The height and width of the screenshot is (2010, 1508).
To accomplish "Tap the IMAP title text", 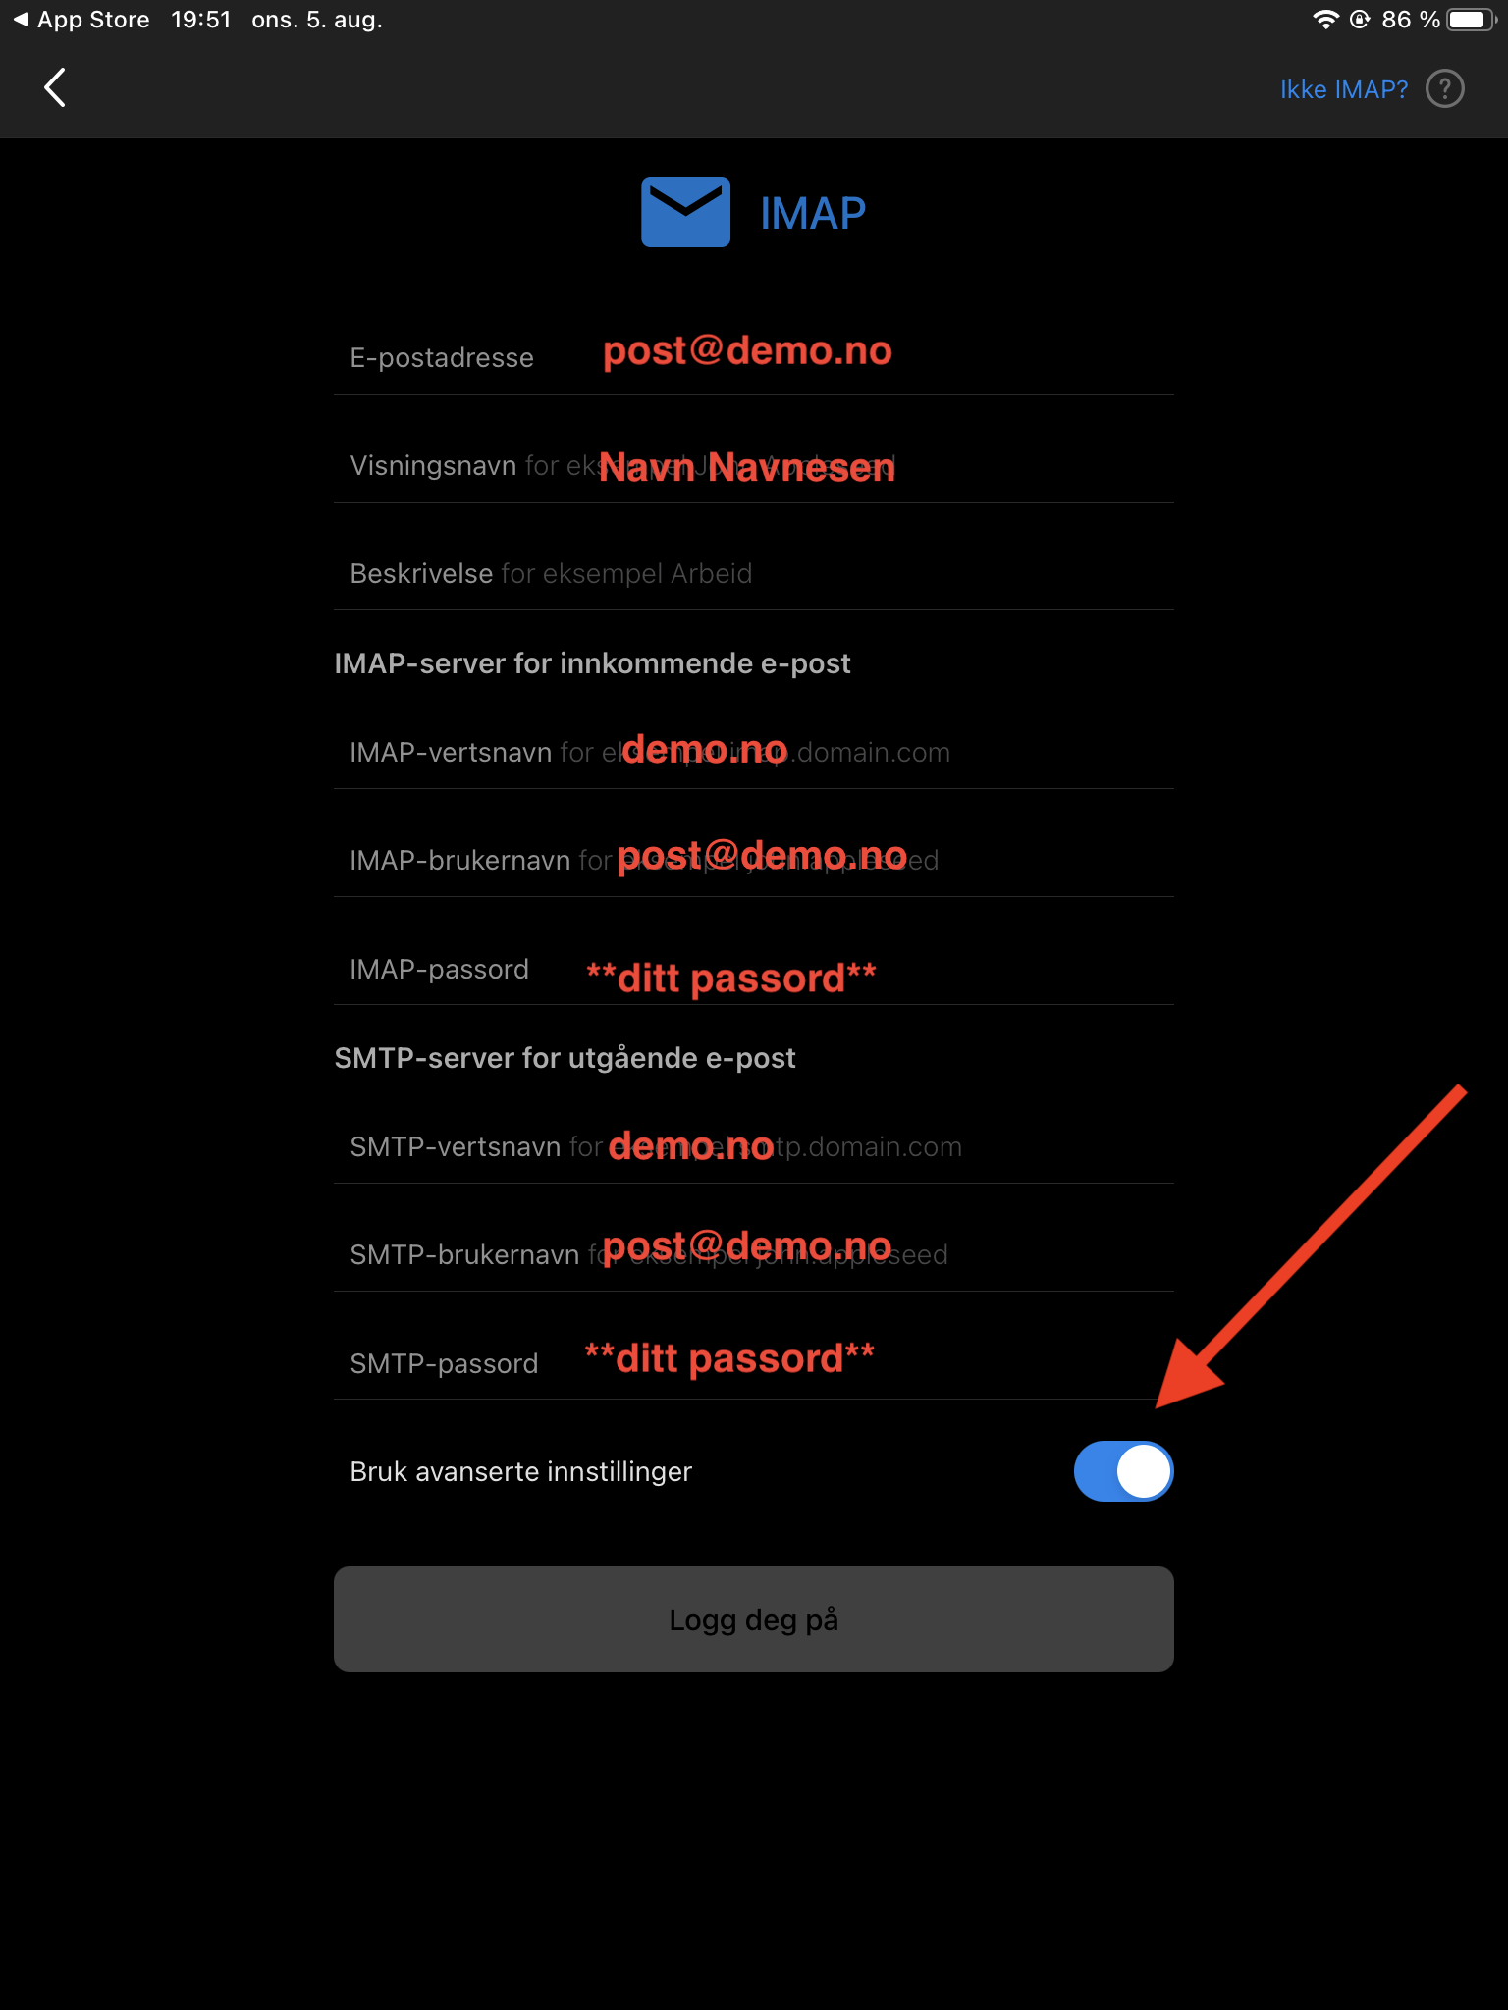I will point(813,213).
